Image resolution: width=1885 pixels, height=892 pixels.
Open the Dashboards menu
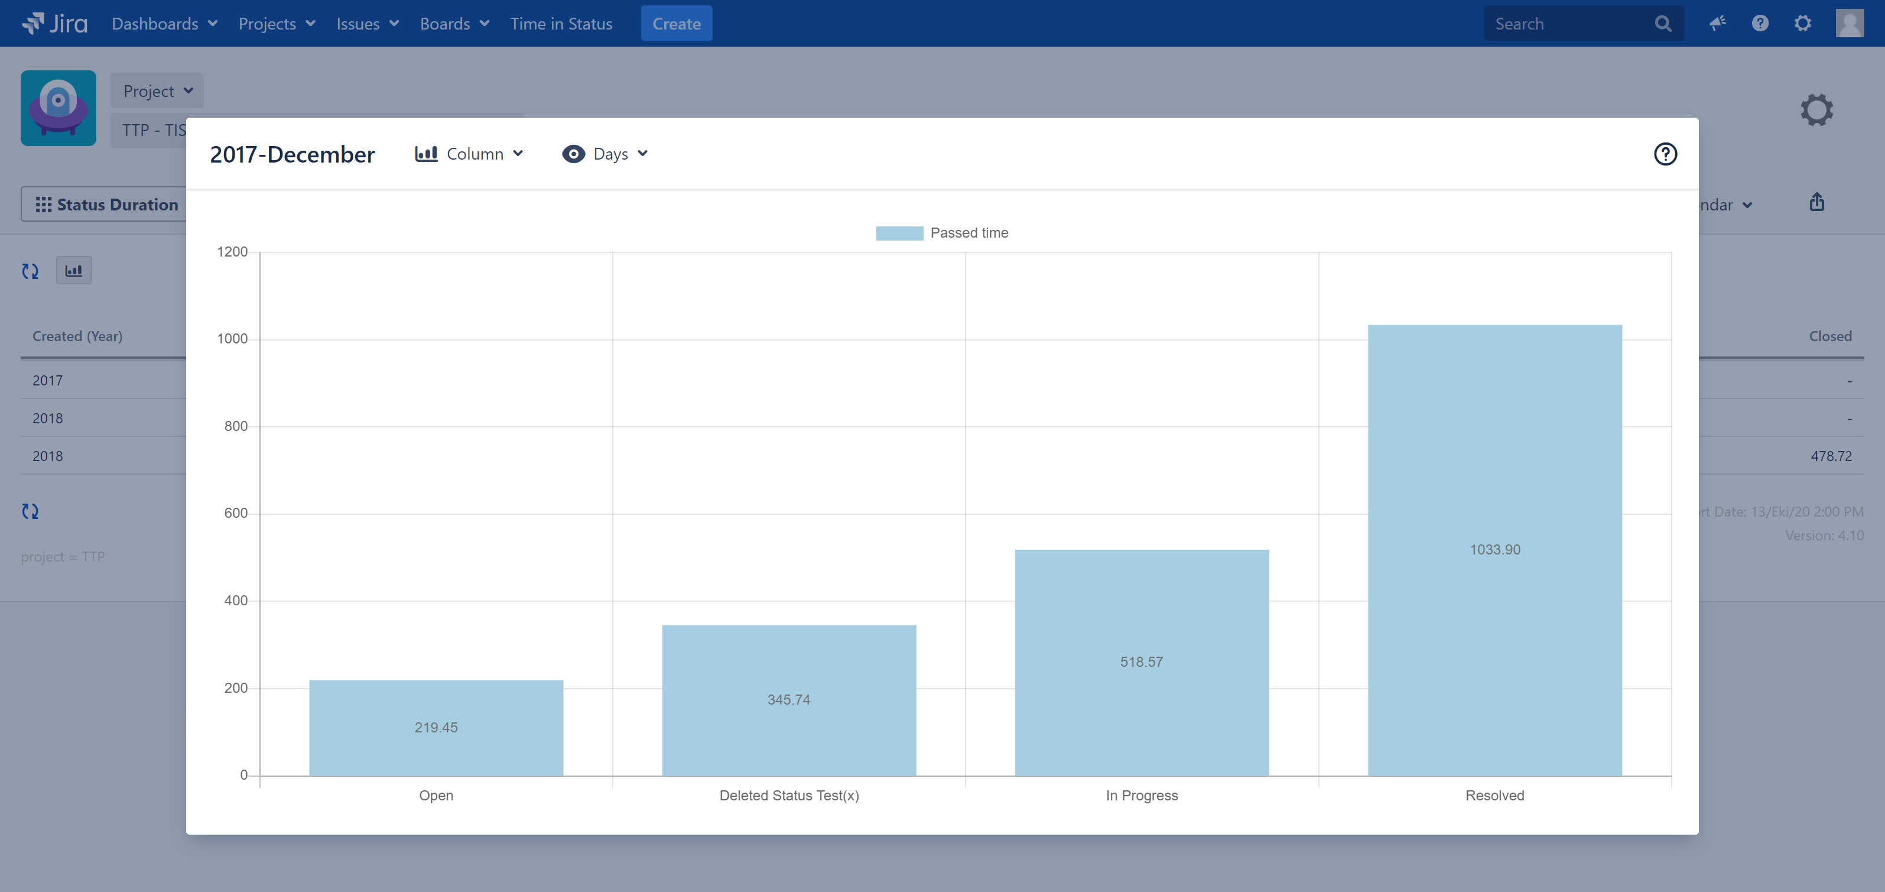click(164, 24)
